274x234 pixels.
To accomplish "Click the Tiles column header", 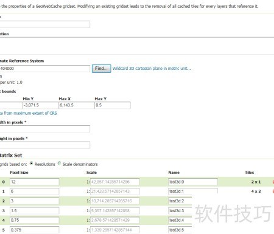I will pos(250,173).
